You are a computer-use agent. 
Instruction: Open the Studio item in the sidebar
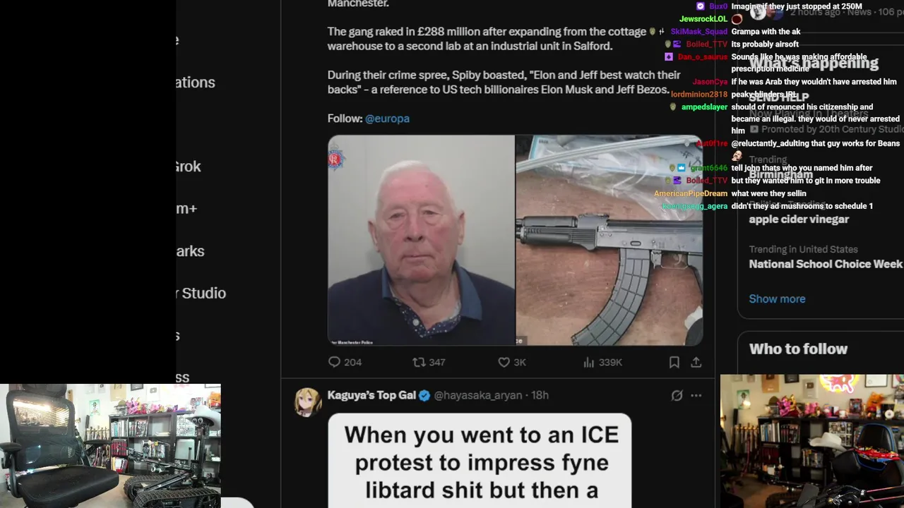point(201,293)
